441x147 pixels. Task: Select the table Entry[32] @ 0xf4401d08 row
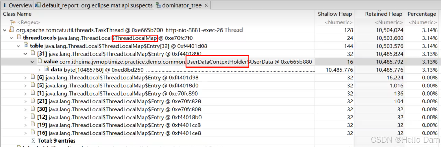220,46
